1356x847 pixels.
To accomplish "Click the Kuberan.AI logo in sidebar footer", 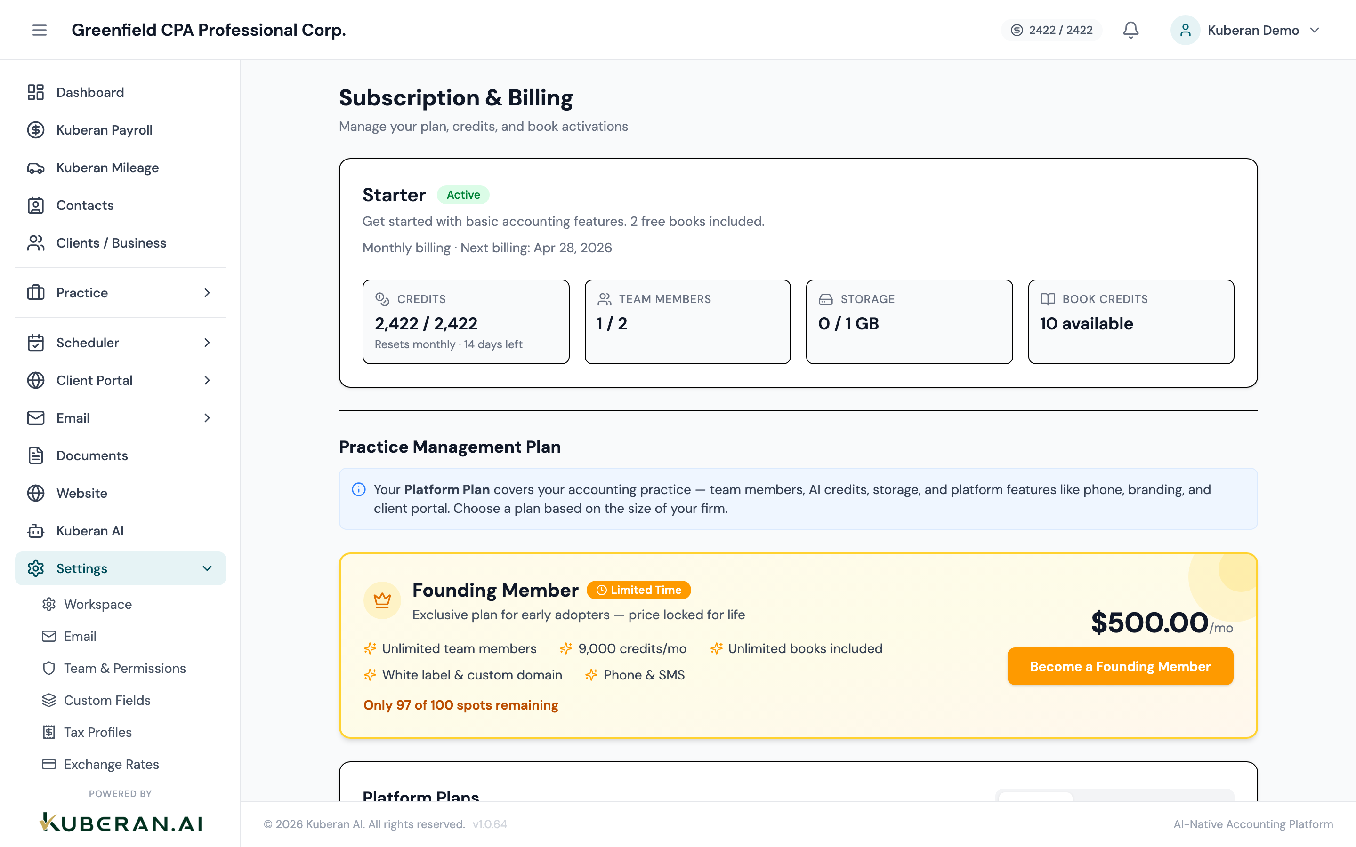I will (x=121, y=823).
